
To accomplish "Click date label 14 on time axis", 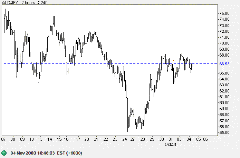I will pyautogui.click(x=49, y=139).
